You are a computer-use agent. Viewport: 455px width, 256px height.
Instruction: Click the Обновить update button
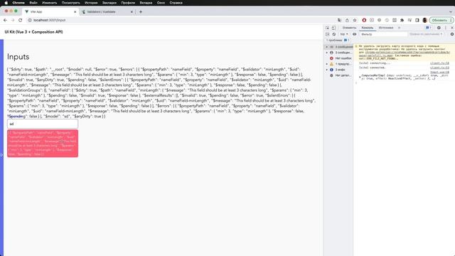pos(441,20)
